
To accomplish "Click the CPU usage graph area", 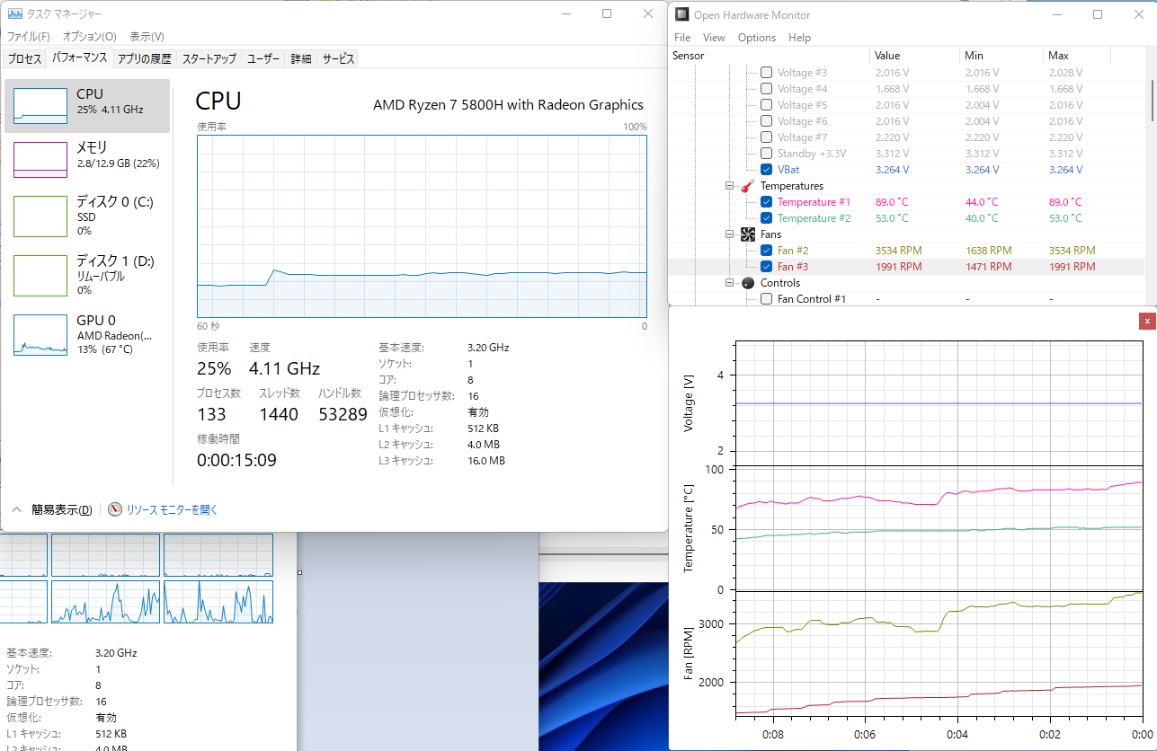I will (422, 225).
